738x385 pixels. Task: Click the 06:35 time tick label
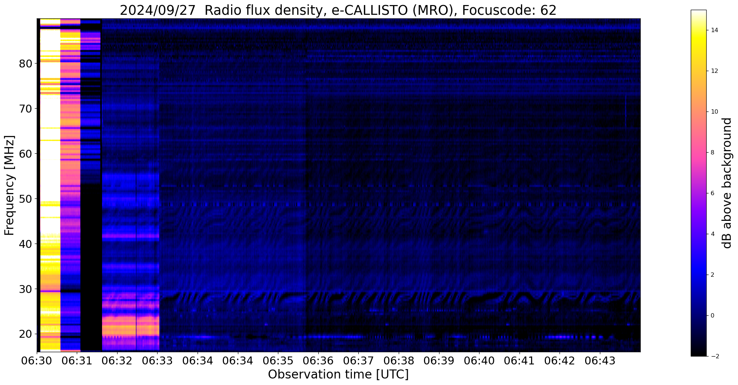tap(278, 360)
